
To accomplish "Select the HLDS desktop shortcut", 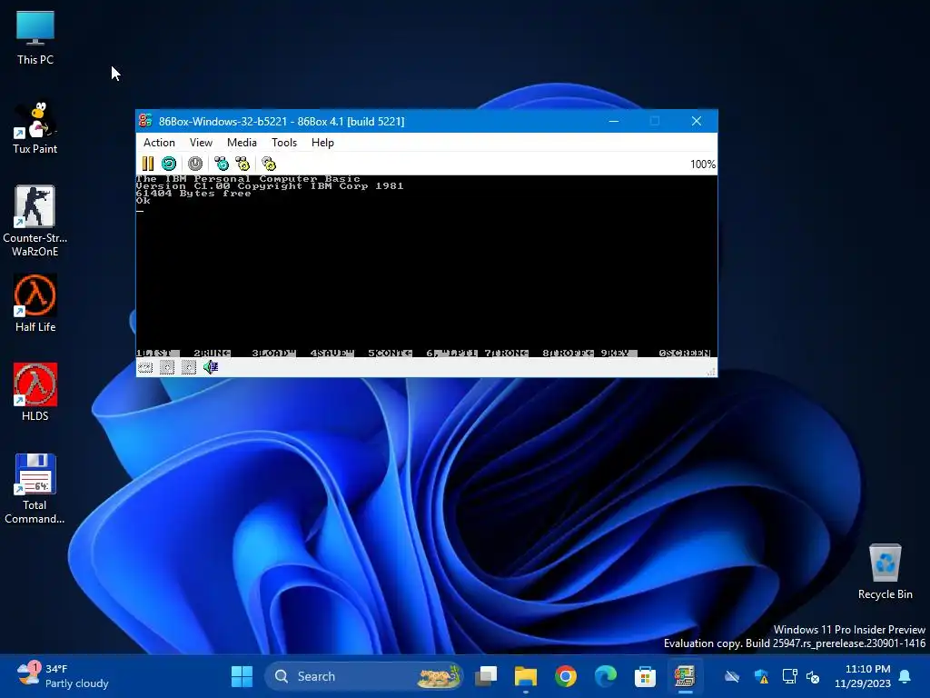I will pyautogui.click(x=35, y=392).
